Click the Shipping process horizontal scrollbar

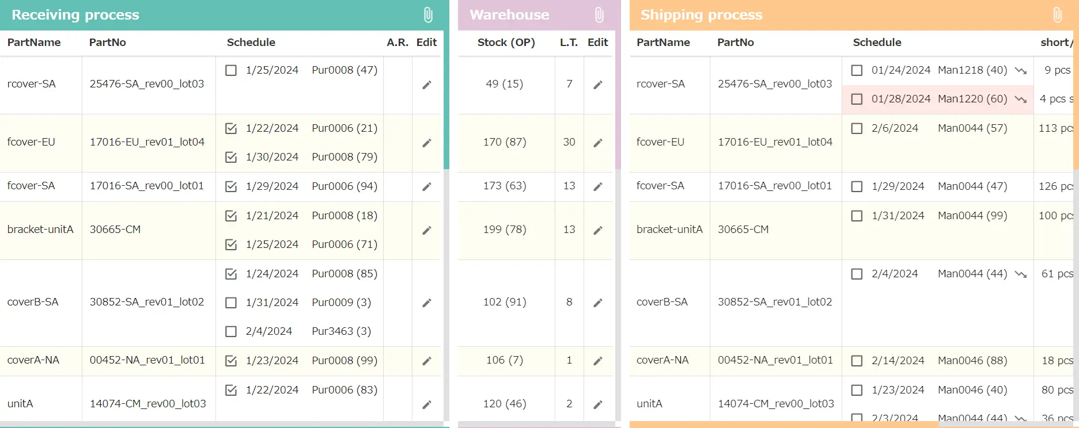pyautogui.click(x=783, y=425)
